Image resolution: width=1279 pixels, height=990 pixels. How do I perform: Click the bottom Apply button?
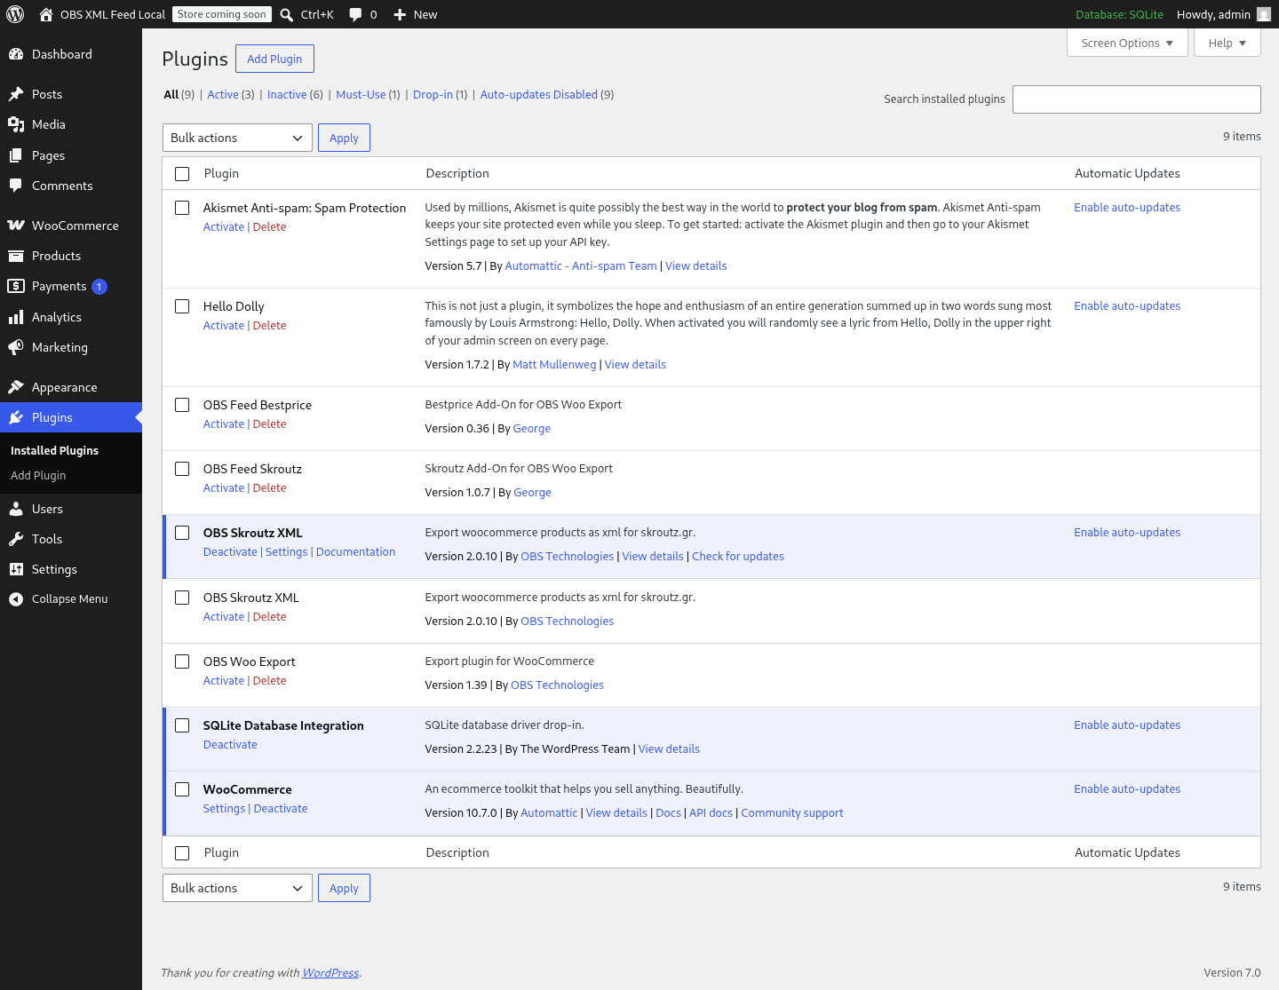pyautogui.click(x=344, y=888)
